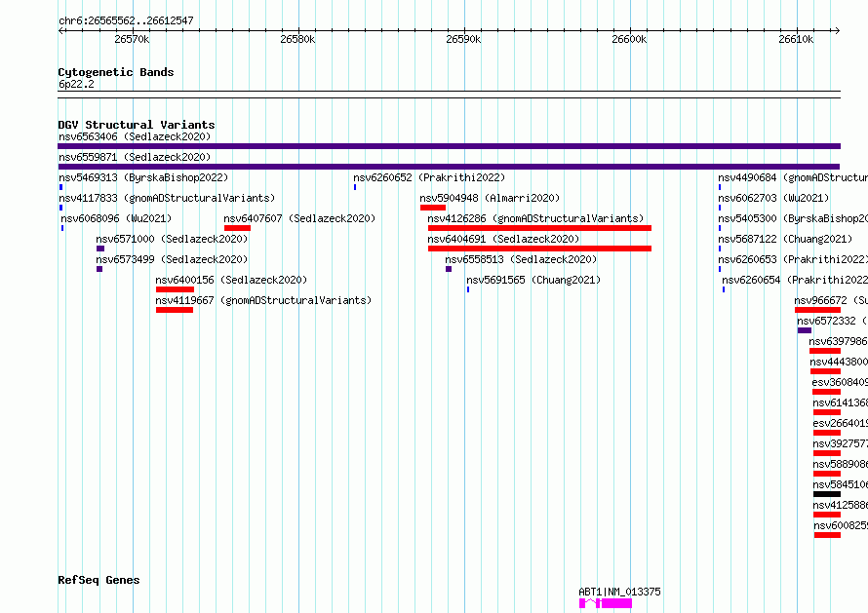This screenshot has height=613, width=868.
Task: Click the nsv5687122 (Chuang2021) label
Action: tap(785, 239)
